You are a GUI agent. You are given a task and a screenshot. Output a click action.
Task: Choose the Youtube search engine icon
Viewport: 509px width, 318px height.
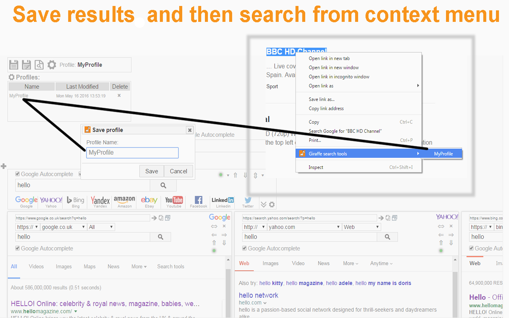[174, 202]
